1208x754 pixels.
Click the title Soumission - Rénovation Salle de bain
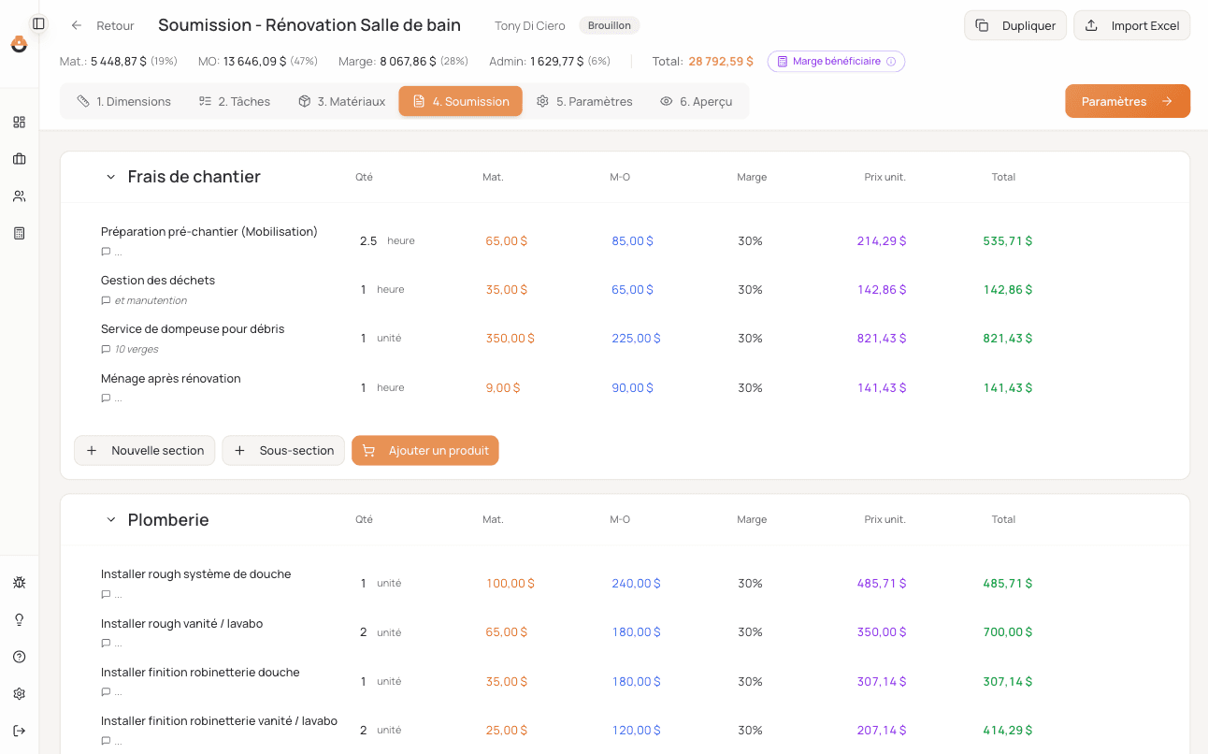[309, 24]
